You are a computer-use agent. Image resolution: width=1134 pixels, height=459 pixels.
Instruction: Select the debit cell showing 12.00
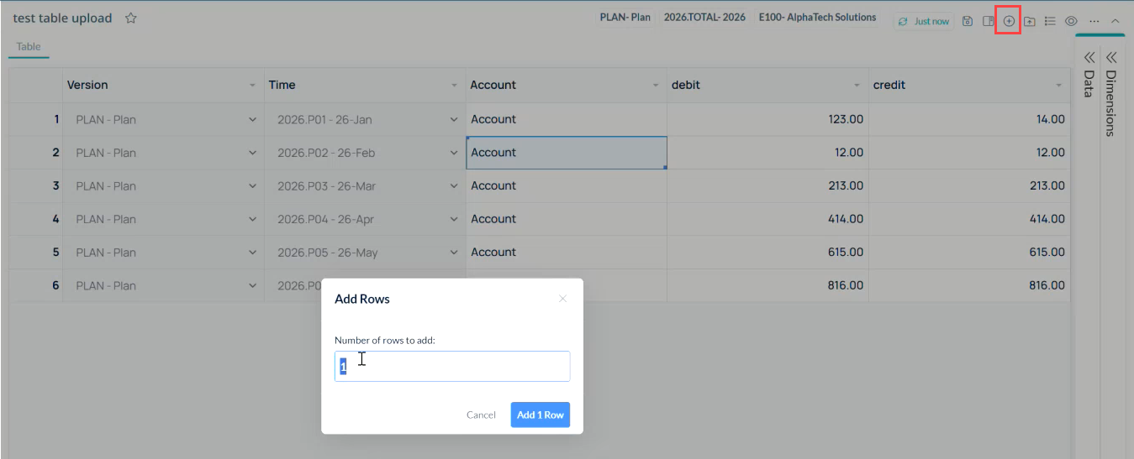pyautogui.click(x=768, y=153)
